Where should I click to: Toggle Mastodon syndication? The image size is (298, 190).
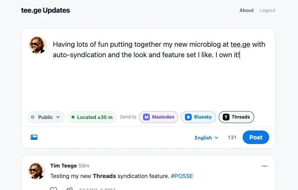click(158, 117)
